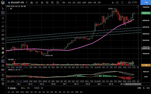Toggle the percent scale option
This screenshot has width=151, height=94.
click(144, 88)
